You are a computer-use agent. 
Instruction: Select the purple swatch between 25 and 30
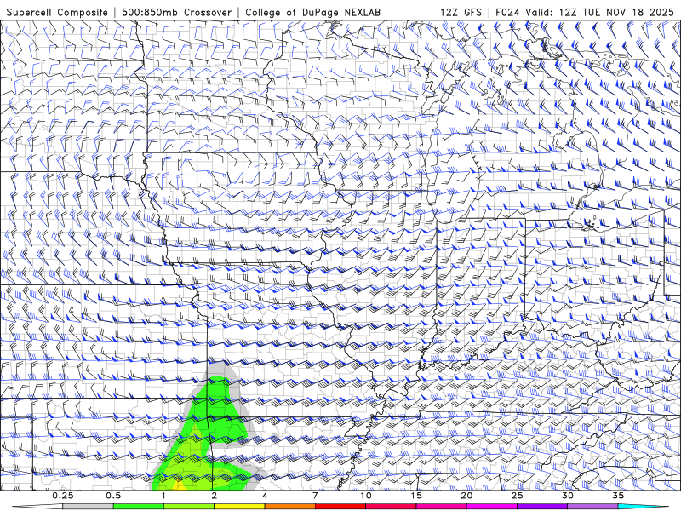pos(542,507)
